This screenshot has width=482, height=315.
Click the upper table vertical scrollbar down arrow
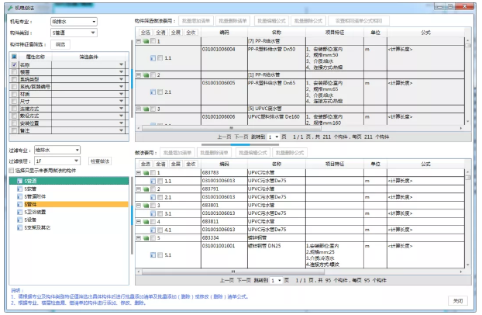[x=468, y=121]
